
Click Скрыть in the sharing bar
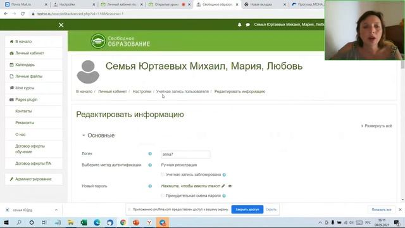(271, 210)
